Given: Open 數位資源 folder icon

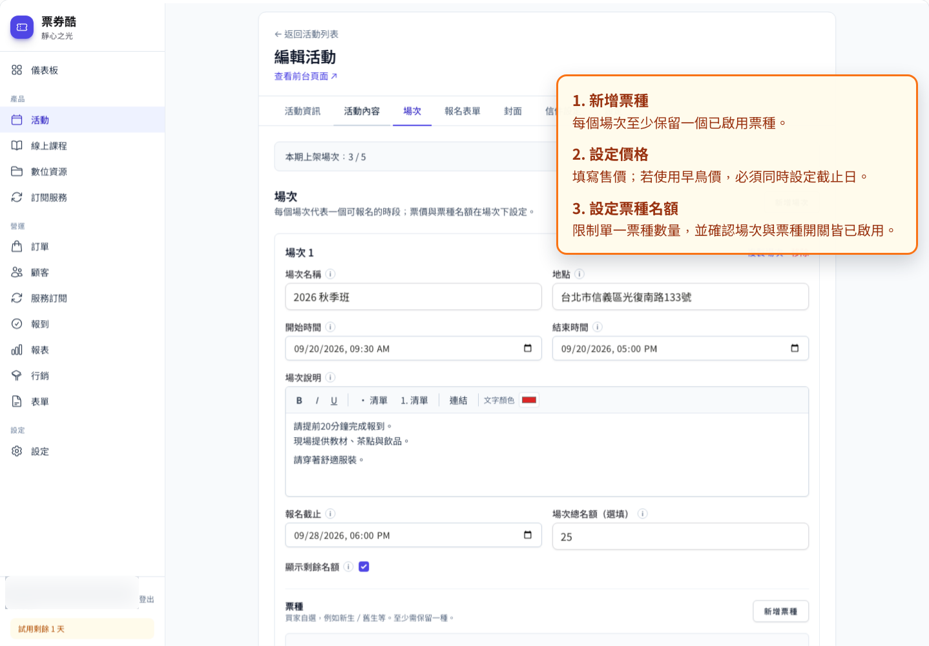Looking at the screenshot, I should click(x=17, y=171).
